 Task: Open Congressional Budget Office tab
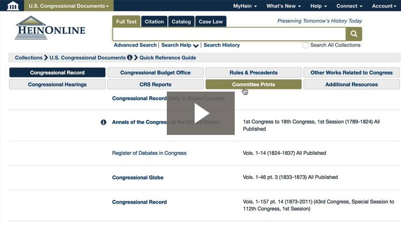[156, 72]
